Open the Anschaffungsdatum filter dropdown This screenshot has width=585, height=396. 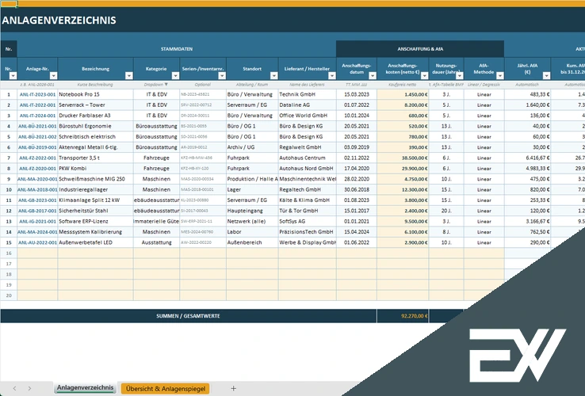[373, 76]
